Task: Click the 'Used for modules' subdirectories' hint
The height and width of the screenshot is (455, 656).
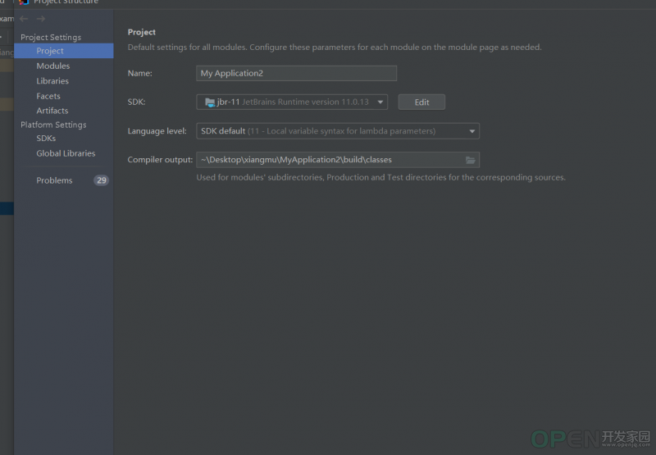Action: pyautogui.click(x=380, y=177)
